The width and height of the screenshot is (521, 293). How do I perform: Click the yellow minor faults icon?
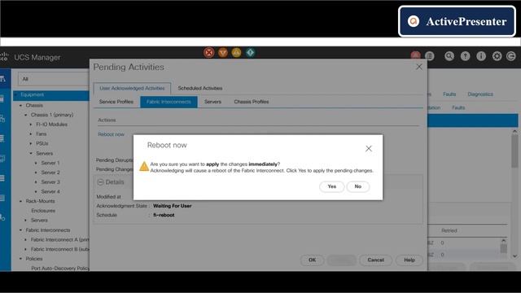point(236,52)
